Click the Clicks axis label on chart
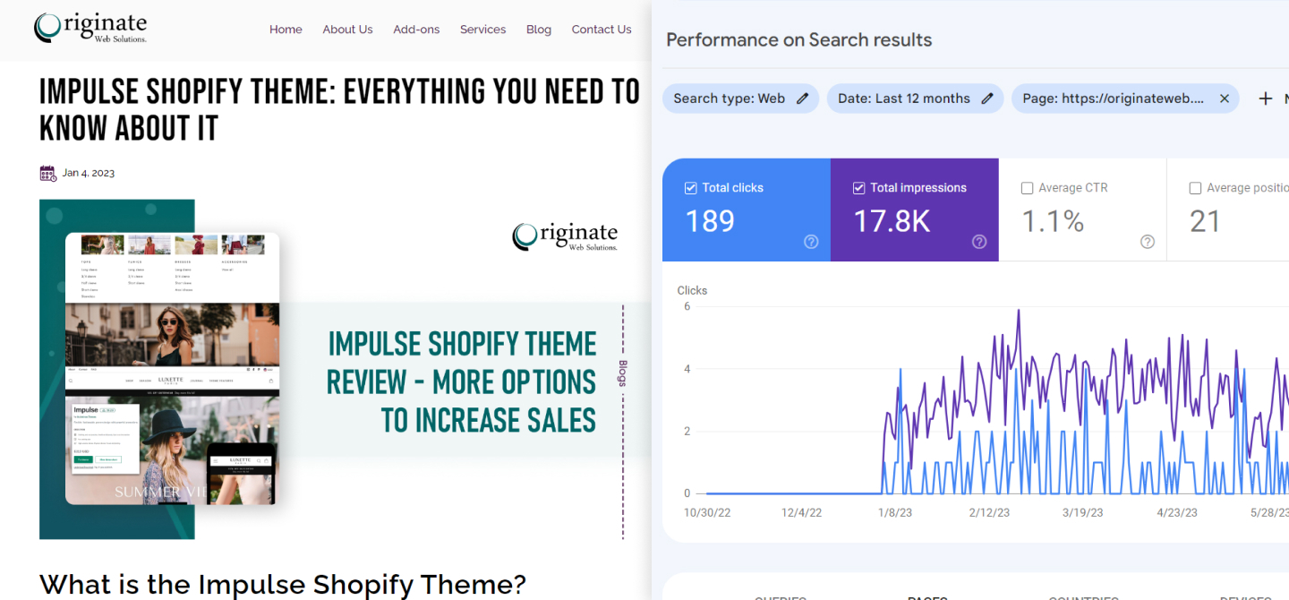Screen dimensions: 1289x600 click(692, 290)
